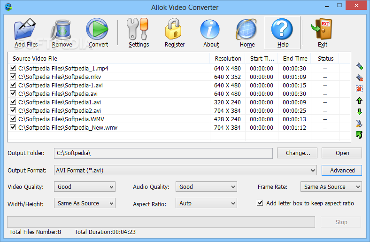Close the Allok Video Converter window
Screen dimensions: 370x242
pyautogui.click(x=356, y=5)
